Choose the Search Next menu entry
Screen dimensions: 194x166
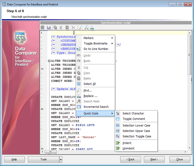(95, 101)
